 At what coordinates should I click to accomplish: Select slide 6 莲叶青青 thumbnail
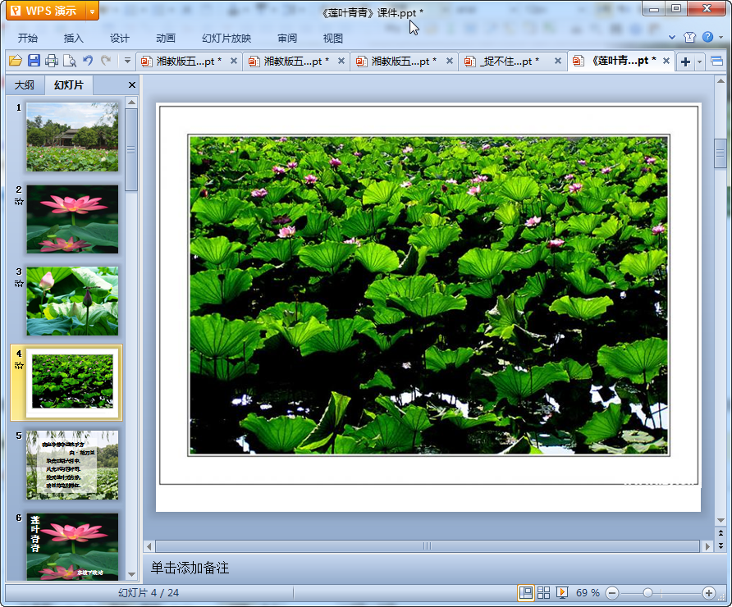pyautogui.click(x=72, y=547)
